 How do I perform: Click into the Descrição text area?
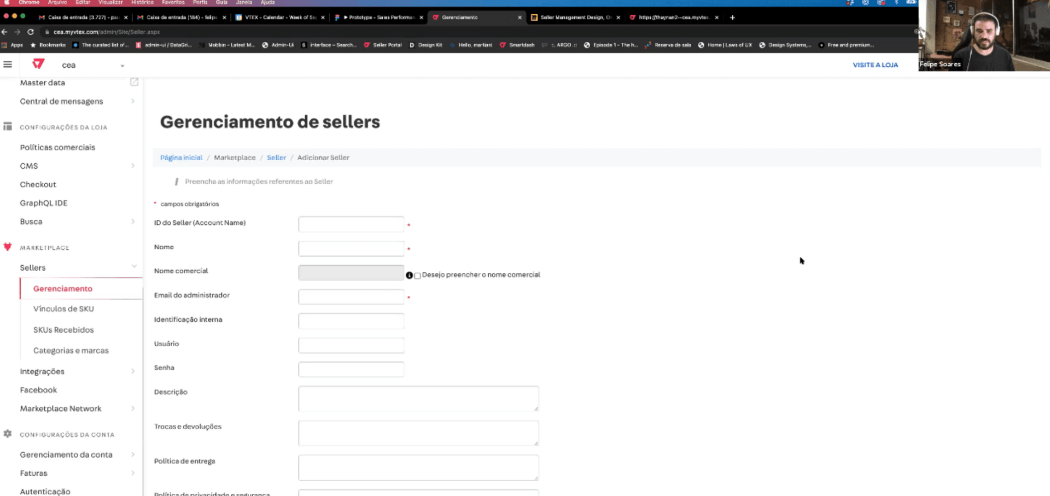coord(418,399)
